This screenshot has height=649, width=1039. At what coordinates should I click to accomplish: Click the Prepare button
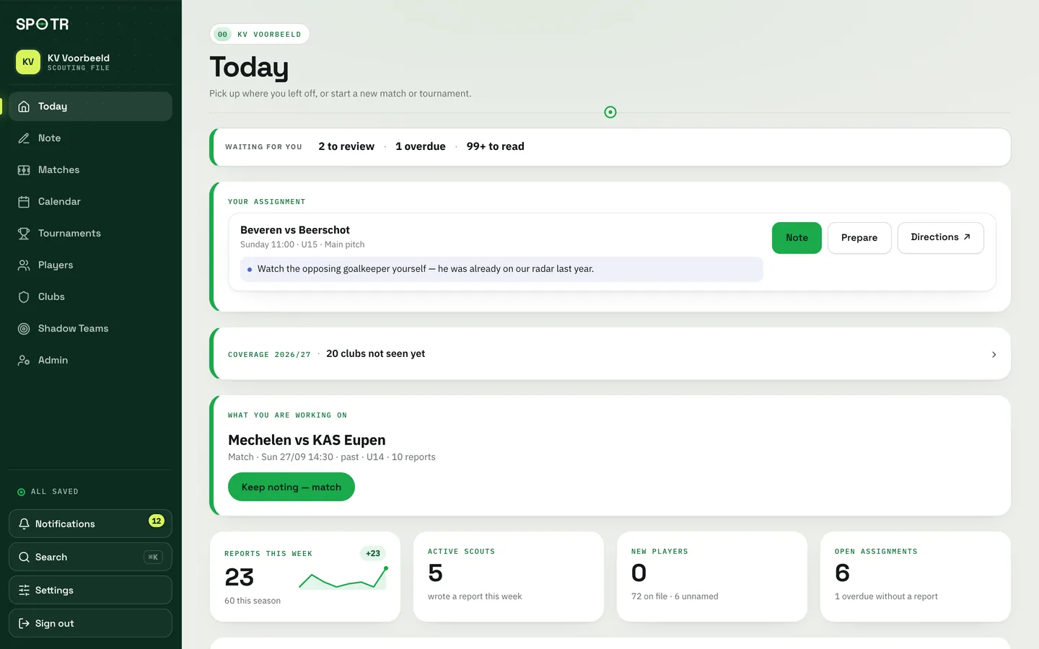point(859,238)
